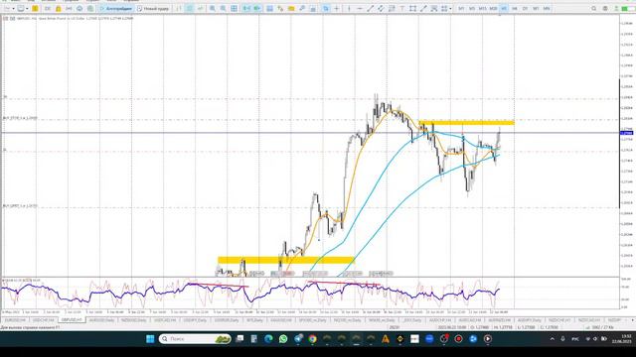636x357 pixels.
Task: Open Telegram from the taskbar
Action: click(298, 339)
